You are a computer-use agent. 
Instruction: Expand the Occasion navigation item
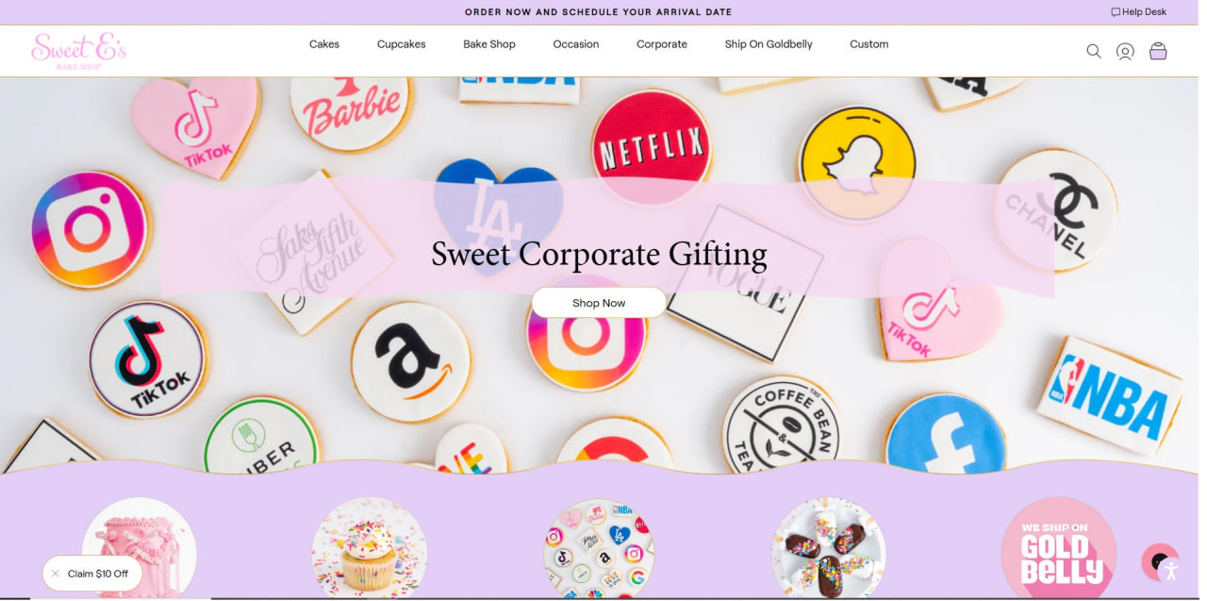point(576,44)
